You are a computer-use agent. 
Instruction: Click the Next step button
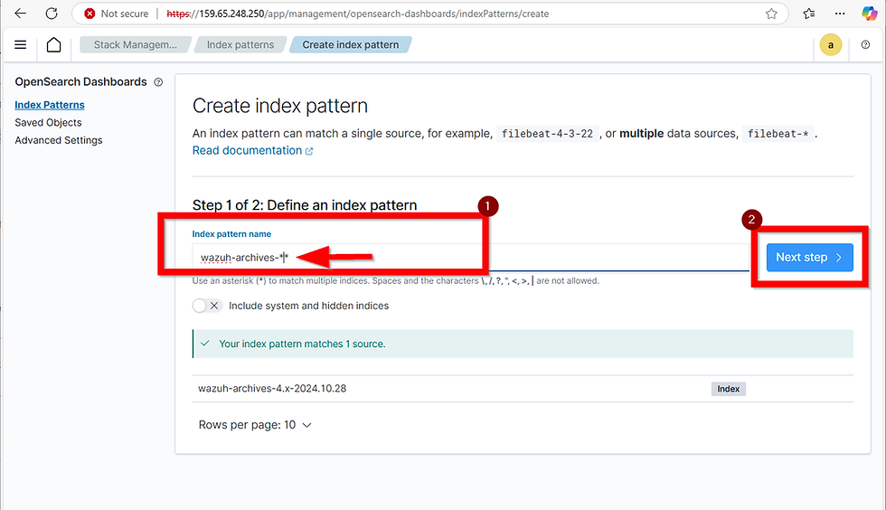(x=809, y=258)
